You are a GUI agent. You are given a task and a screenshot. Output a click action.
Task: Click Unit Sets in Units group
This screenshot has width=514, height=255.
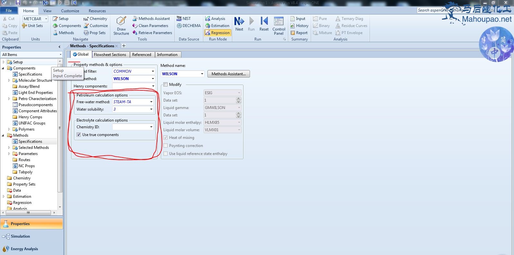(x=32, y=26)
